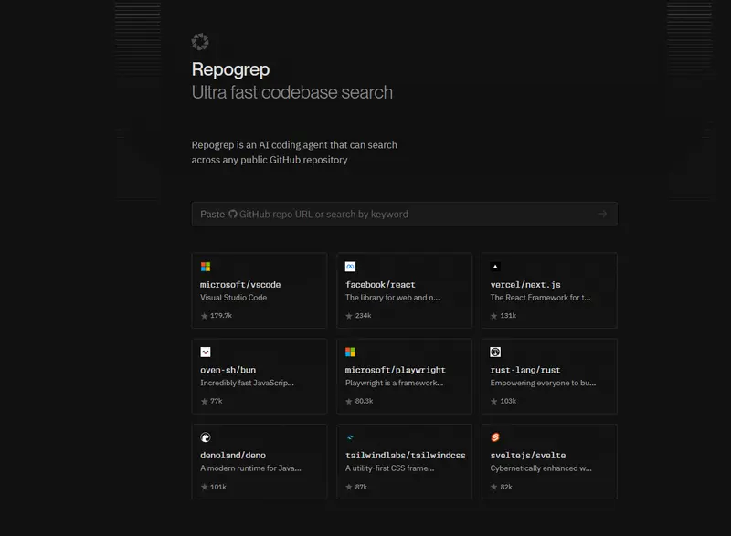Click the Svelte logo icon

coord(495,437)
